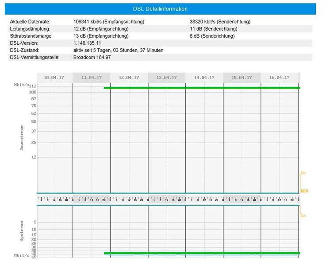Image resolution: width=326 pixels, height=266 pixels.
Task: Click the 112 downstream axis value
Action: click(x=33, y=86)
